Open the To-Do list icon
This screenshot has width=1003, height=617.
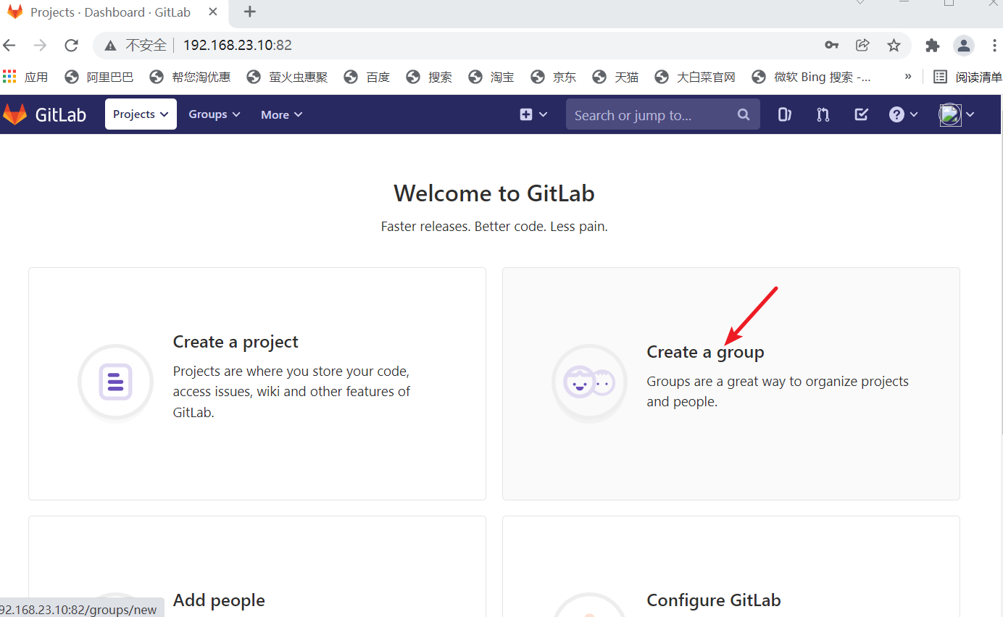click(861, 114)
